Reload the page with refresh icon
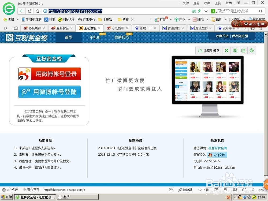 (29, 11)
